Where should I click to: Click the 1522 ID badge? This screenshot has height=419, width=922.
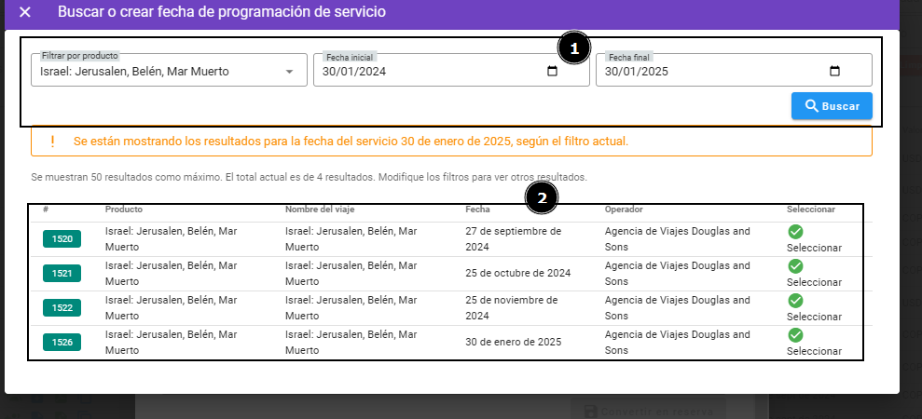tap(62, 308)
